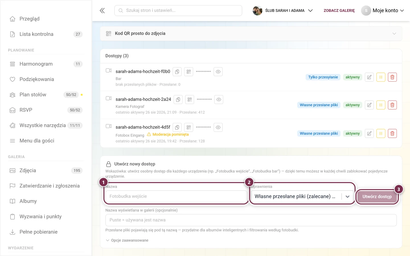Open the Uprawnienia permissions dropdown
410x256 pixels.
point(302,197)
